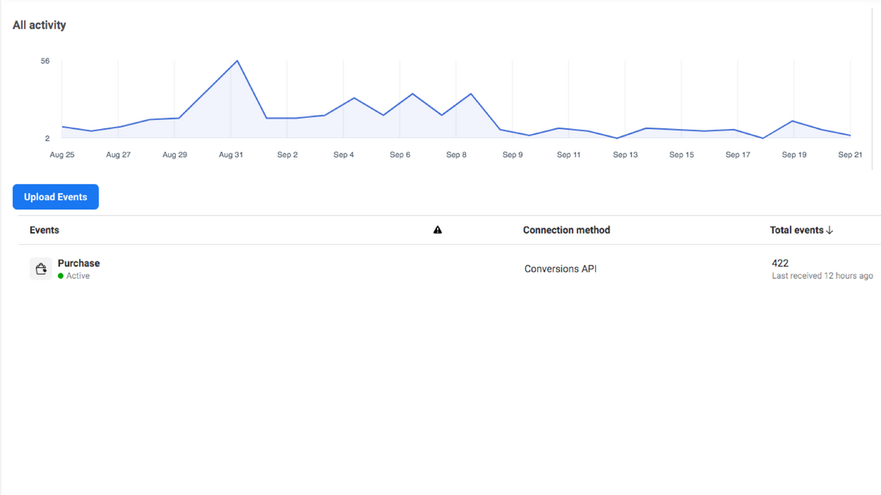This screenshot has width=881, height=495.
Task: Click the Last received 12 hours ago text
Action: pos(822,276)
